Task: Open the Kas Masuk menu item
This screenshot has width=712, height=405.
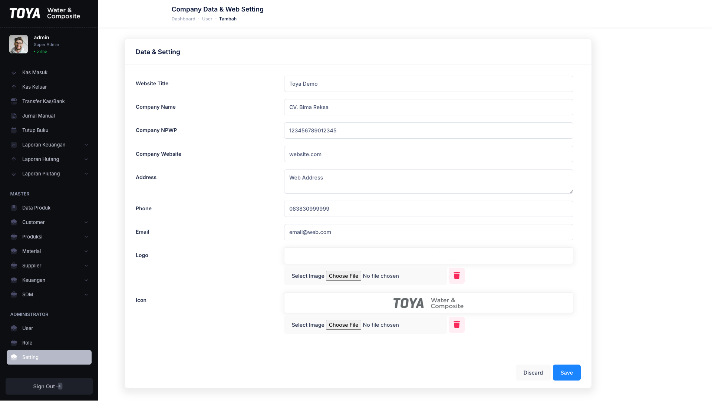Action: [x=49, y=73]
